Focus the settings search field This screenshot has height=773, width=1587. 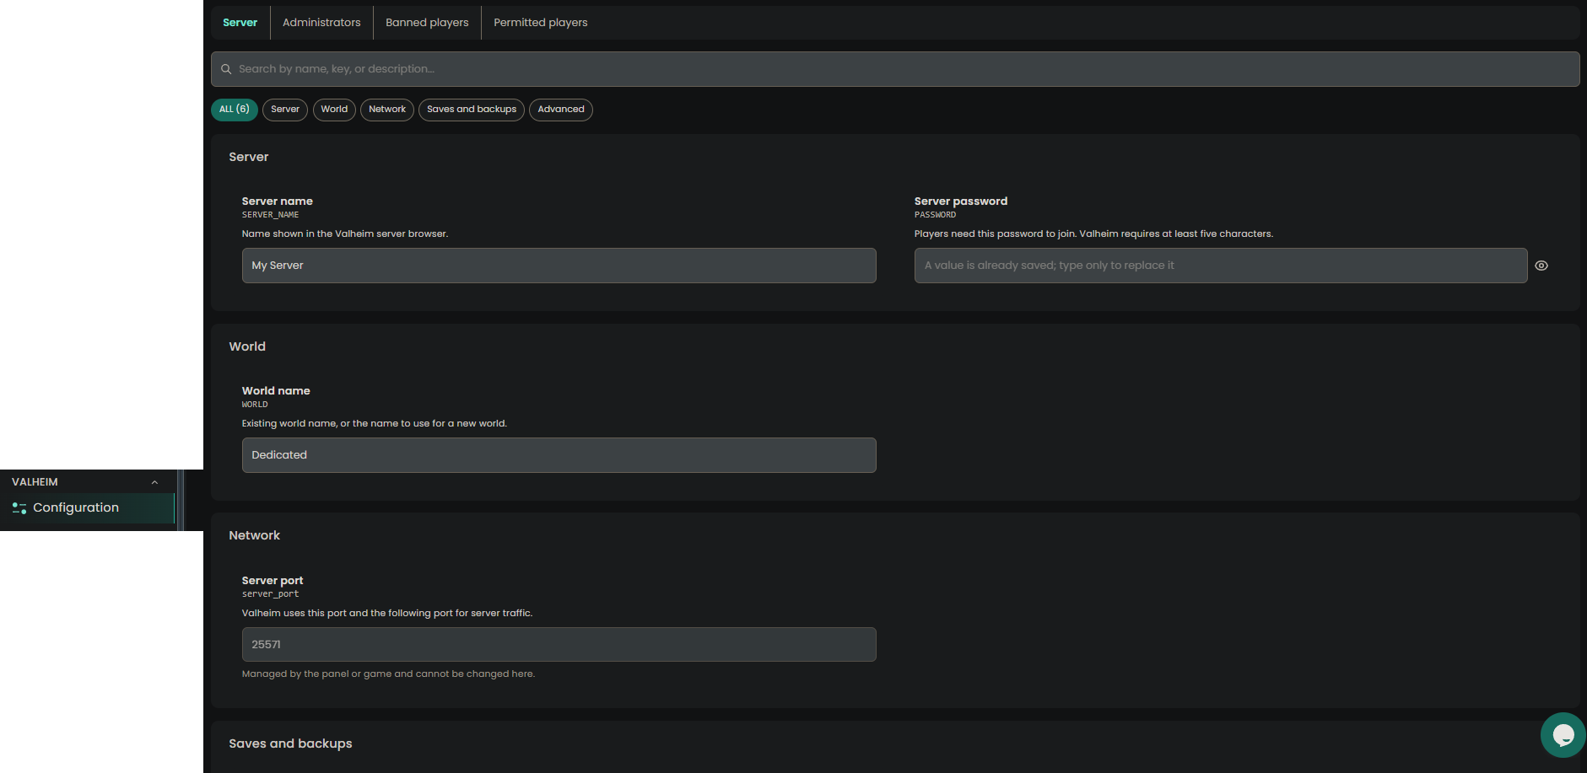click(895, 69)
